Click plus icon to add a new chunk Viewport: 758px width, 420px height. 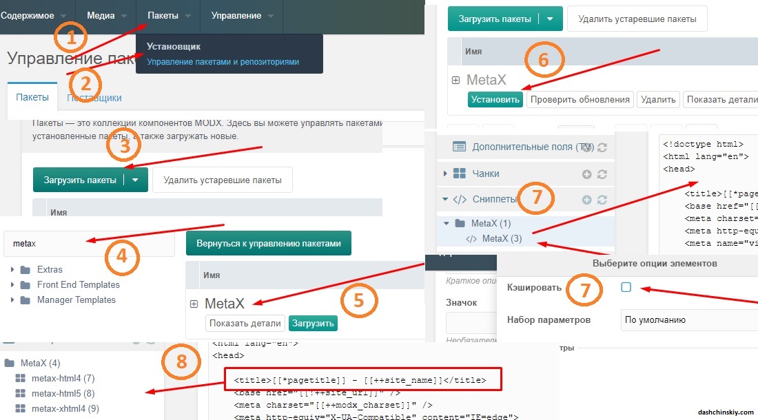[586, 174]
